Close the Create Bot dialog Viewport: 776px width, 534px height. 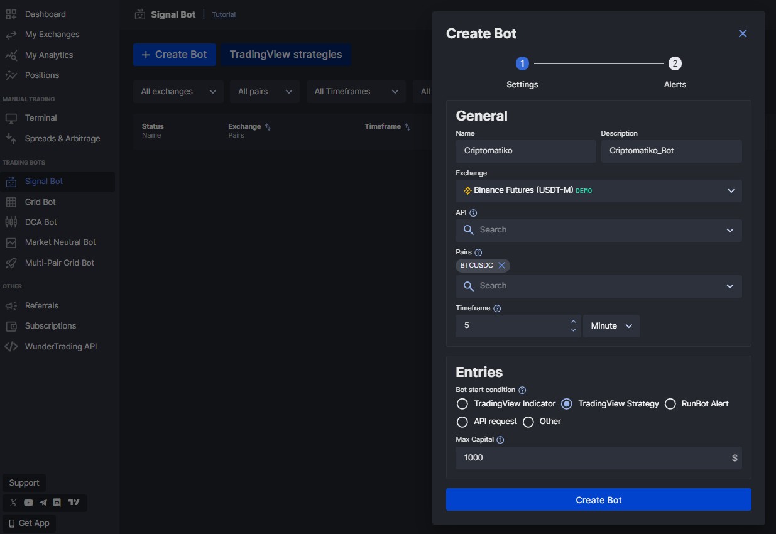(743, 34)
